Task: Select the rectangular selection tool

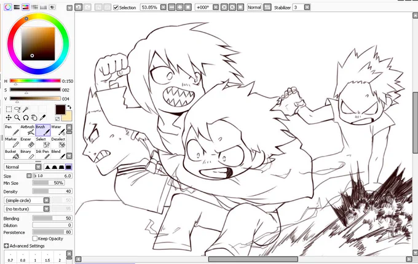Action: pos(9,109)
